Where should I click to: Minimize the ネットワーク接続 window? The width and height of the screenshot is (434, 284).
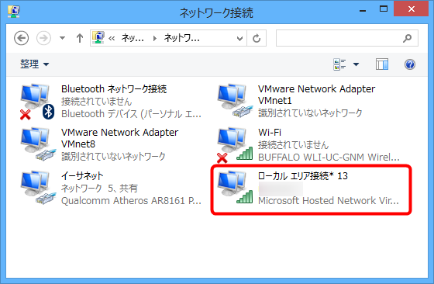363,11
